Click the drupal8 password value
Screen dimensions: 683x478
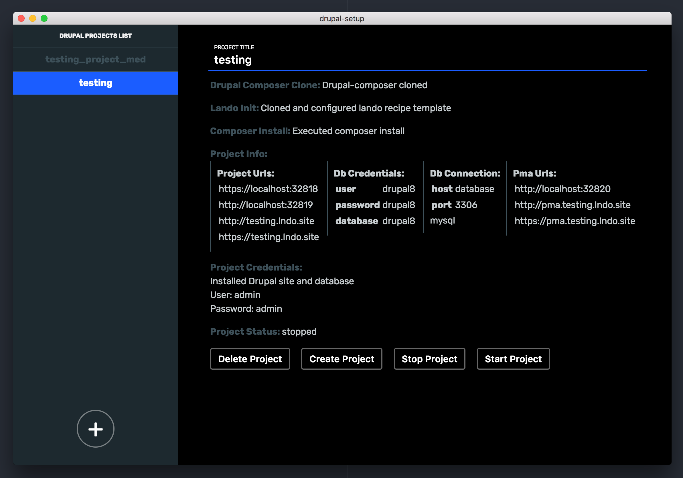(399, 205)
